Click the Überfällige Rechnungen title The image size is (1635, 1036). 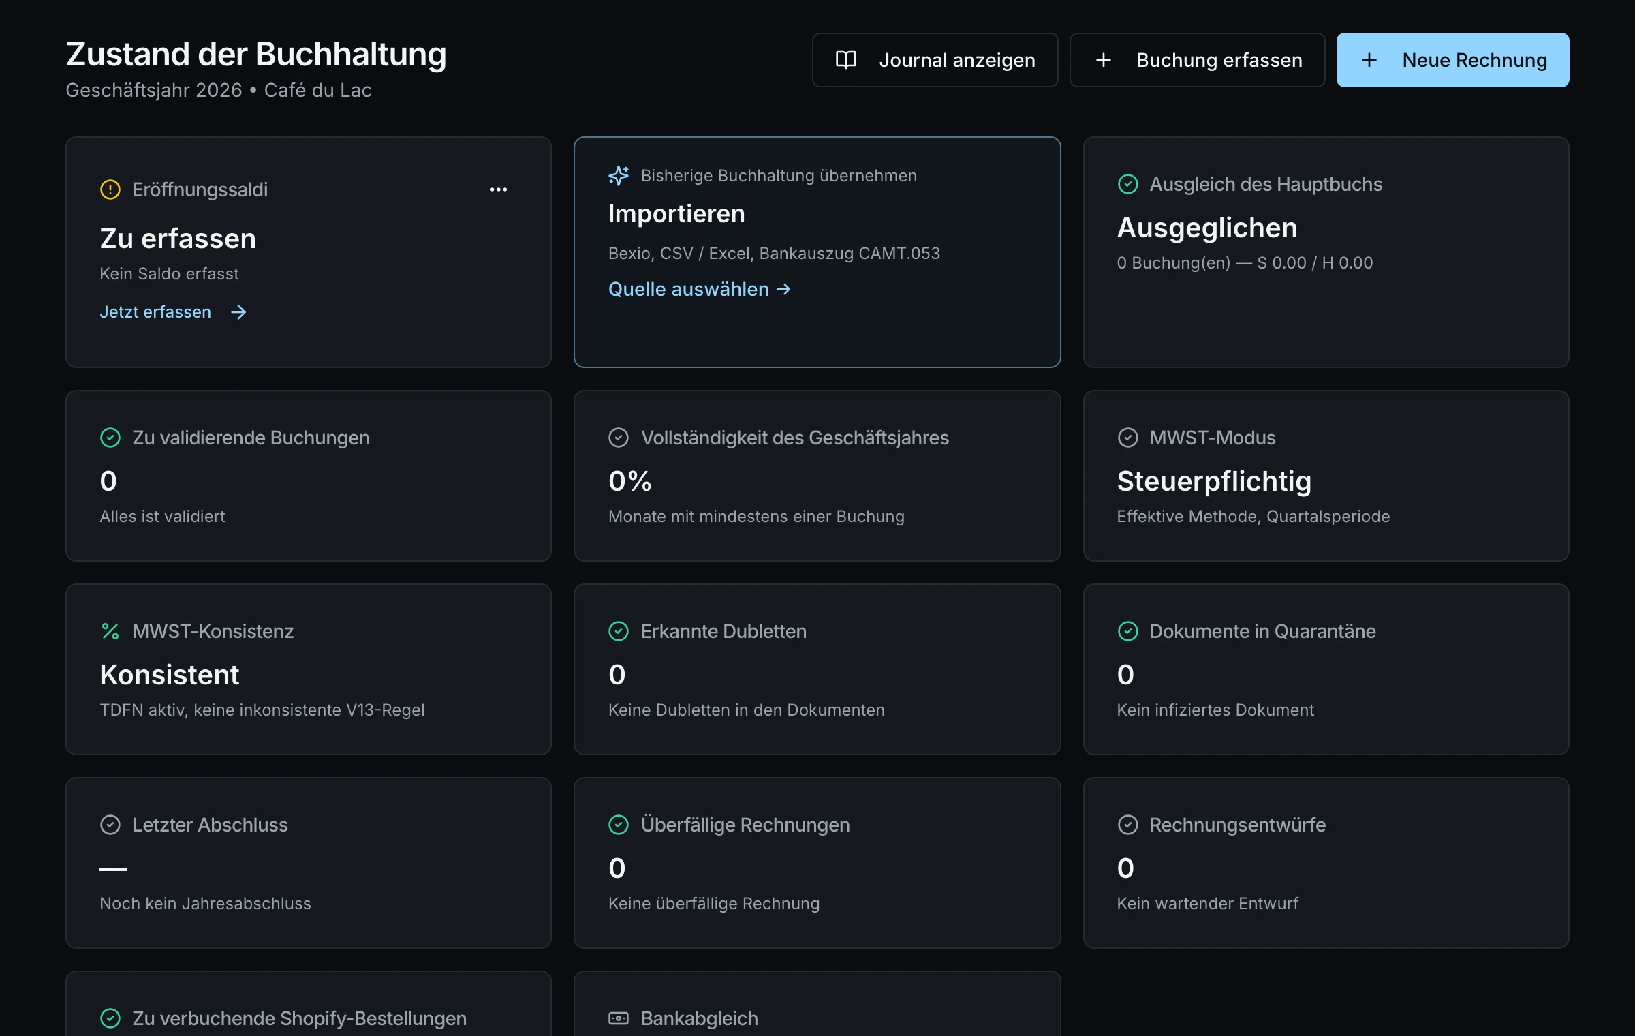tap(745, 825)
